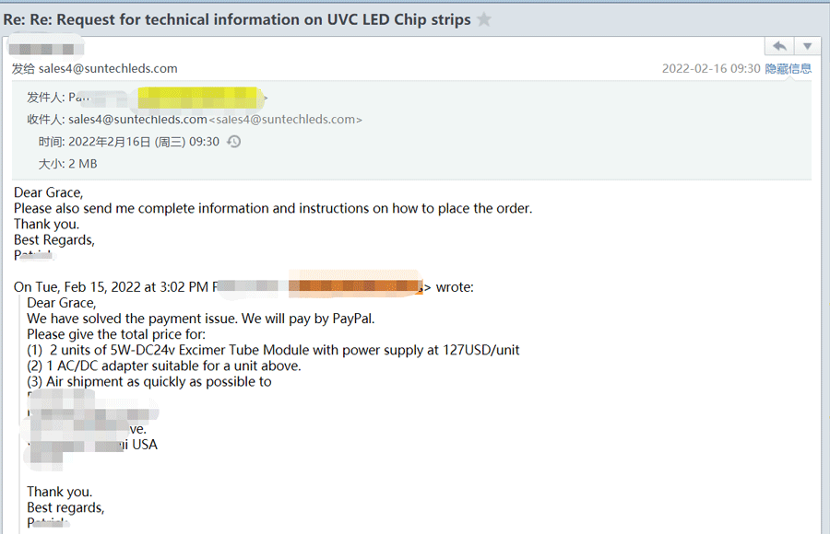
Task: Click the 发给 sales4@suntechleds.com summary line
Action: pyautogui.click(x=94, y=68)
